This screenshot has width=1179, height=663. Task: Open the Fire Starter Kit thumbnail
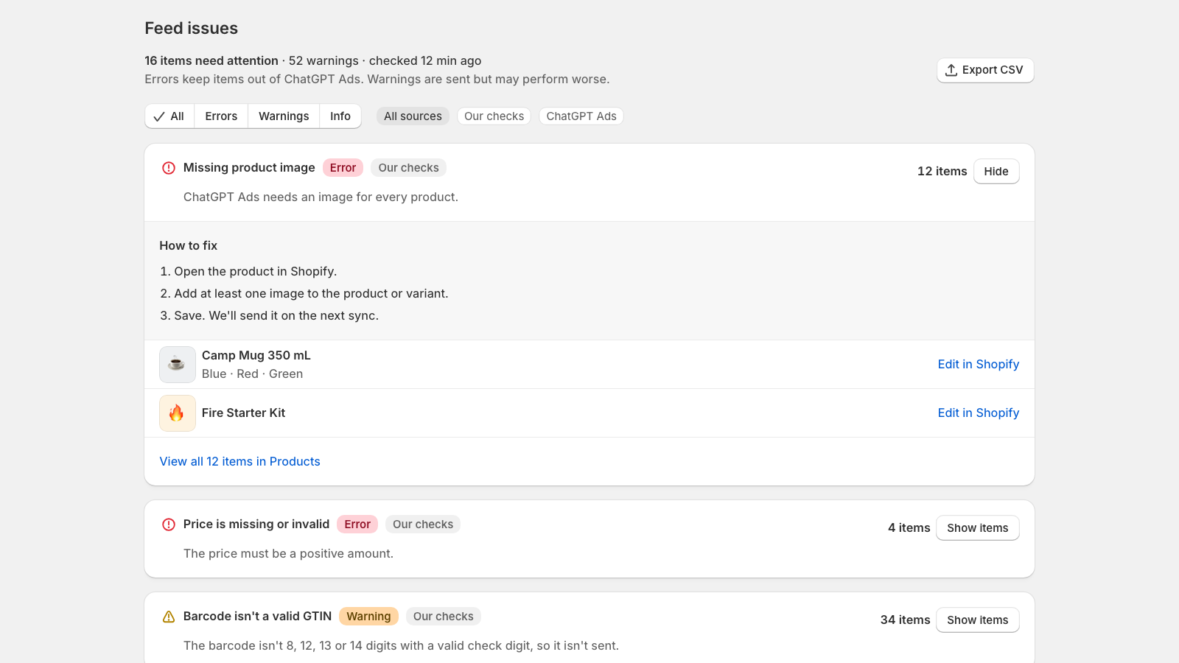(x=178, y=413)
